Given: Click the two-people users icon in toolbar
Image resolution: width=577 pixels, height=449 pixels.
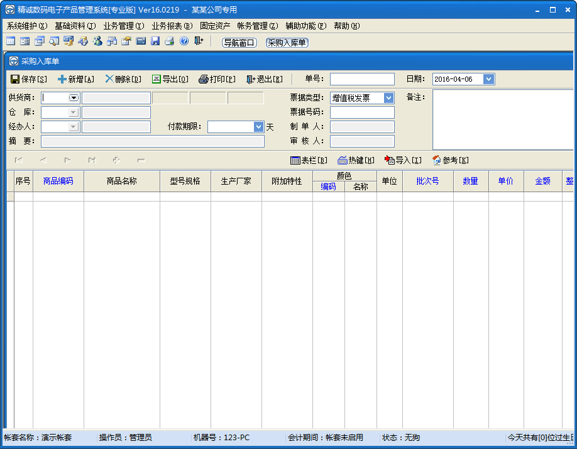Looking at the screenshot, I should point(97,41).
